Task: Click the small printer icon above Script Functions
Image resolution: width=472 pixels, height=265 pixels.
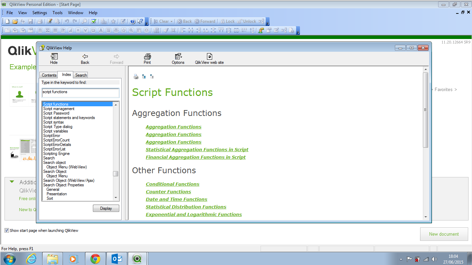Action: point(136,77)
